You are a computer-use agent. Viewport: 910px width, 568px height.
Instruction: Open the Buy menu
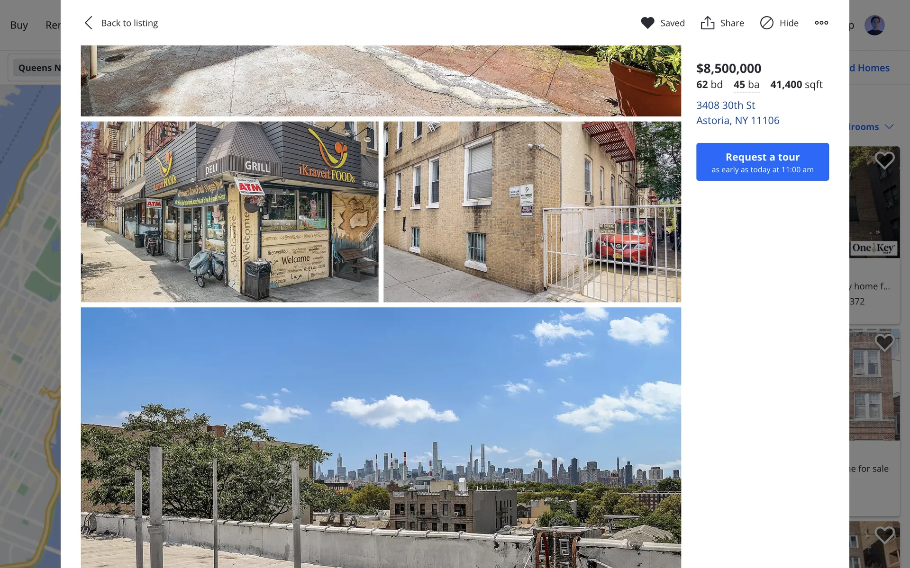(19, 25)
